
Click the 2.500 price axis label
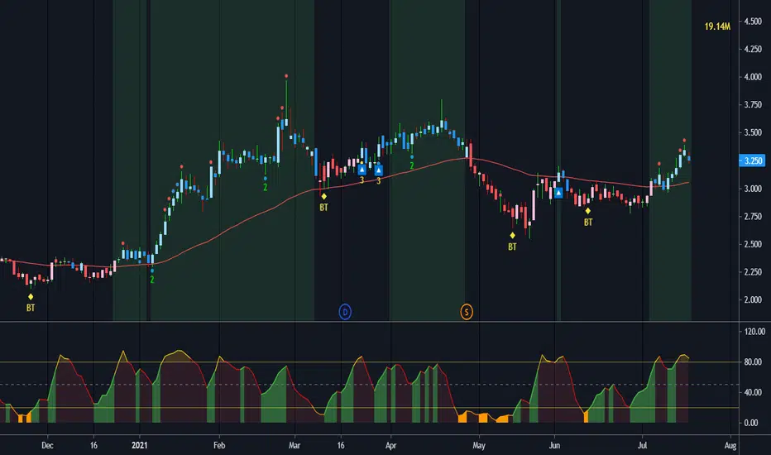coord(753,245)
